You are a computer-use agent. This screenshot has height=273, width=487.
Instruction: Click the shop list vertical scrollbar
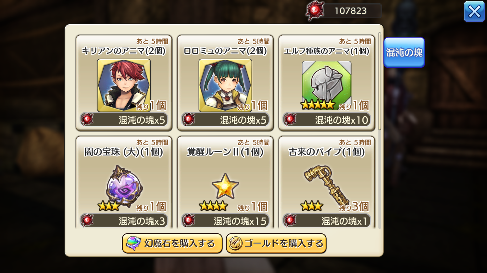click(380, 81)
